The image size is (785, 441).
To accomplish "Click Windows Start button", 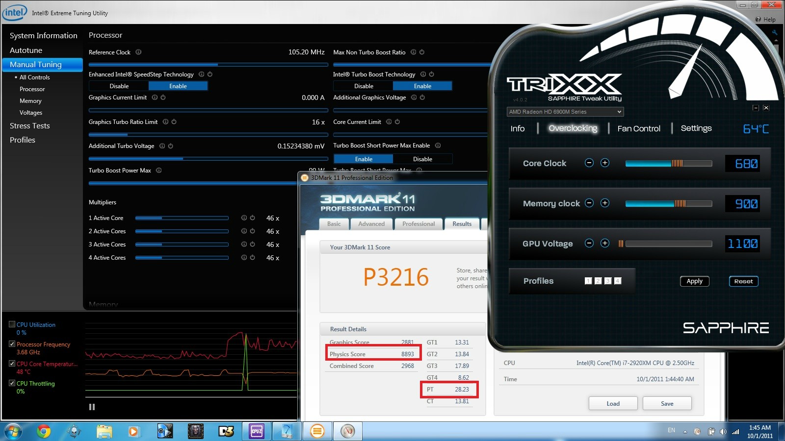I will (13, 431).
